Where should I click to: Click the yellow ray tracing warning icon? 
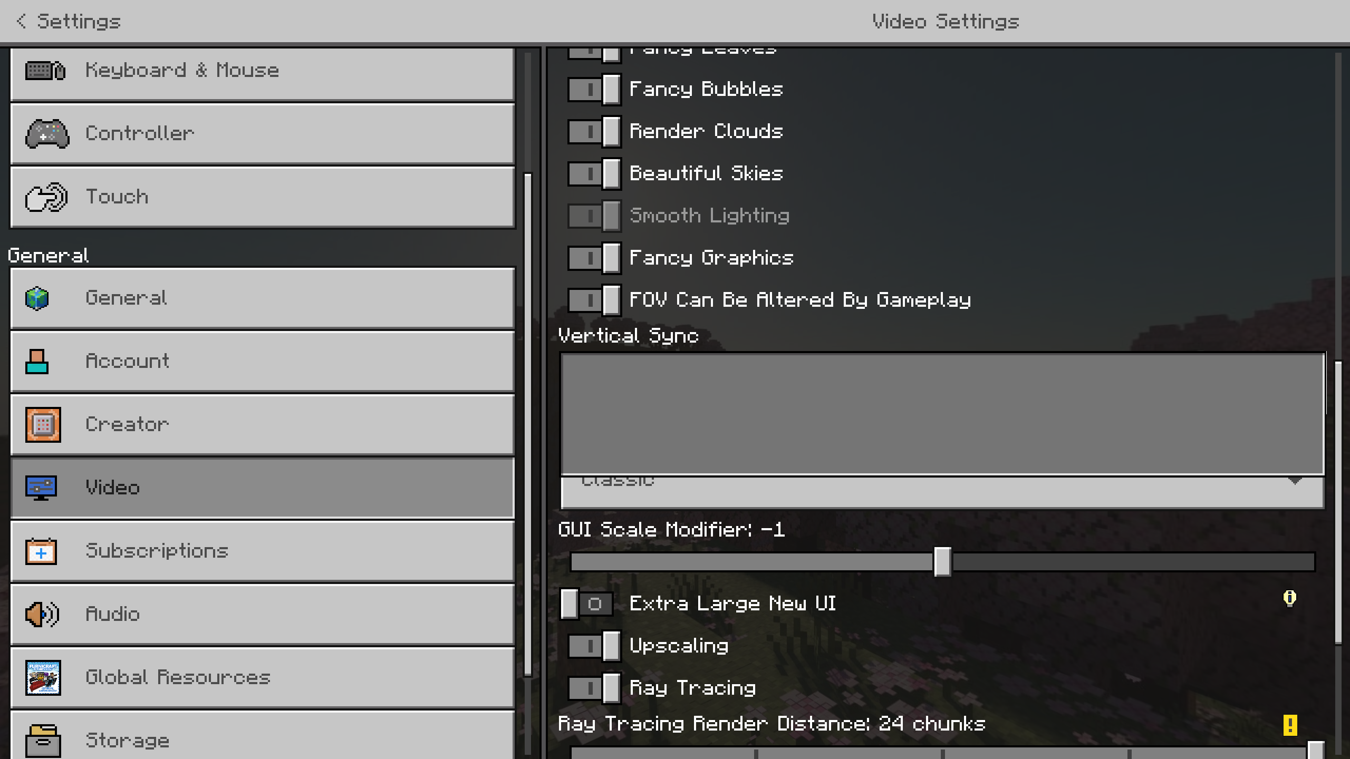pyautogui.click(x=1290, y=725)
